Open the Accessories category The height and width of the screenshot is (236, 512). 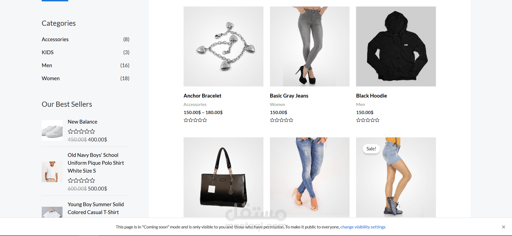(x=55, y=39)
